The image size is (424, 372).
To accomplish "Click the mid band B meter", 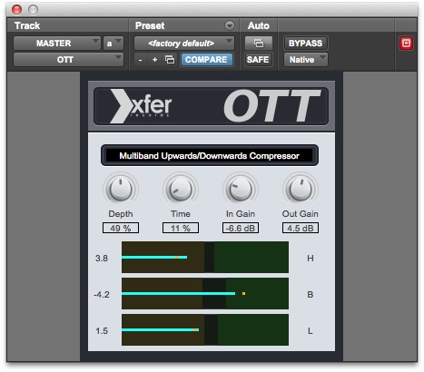I will (x=205, y=294).
